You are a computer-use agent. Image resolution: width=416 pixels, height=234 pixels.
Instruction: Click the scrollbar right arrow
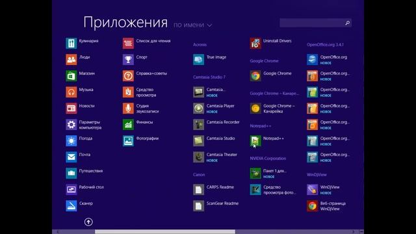coord(353,231)
